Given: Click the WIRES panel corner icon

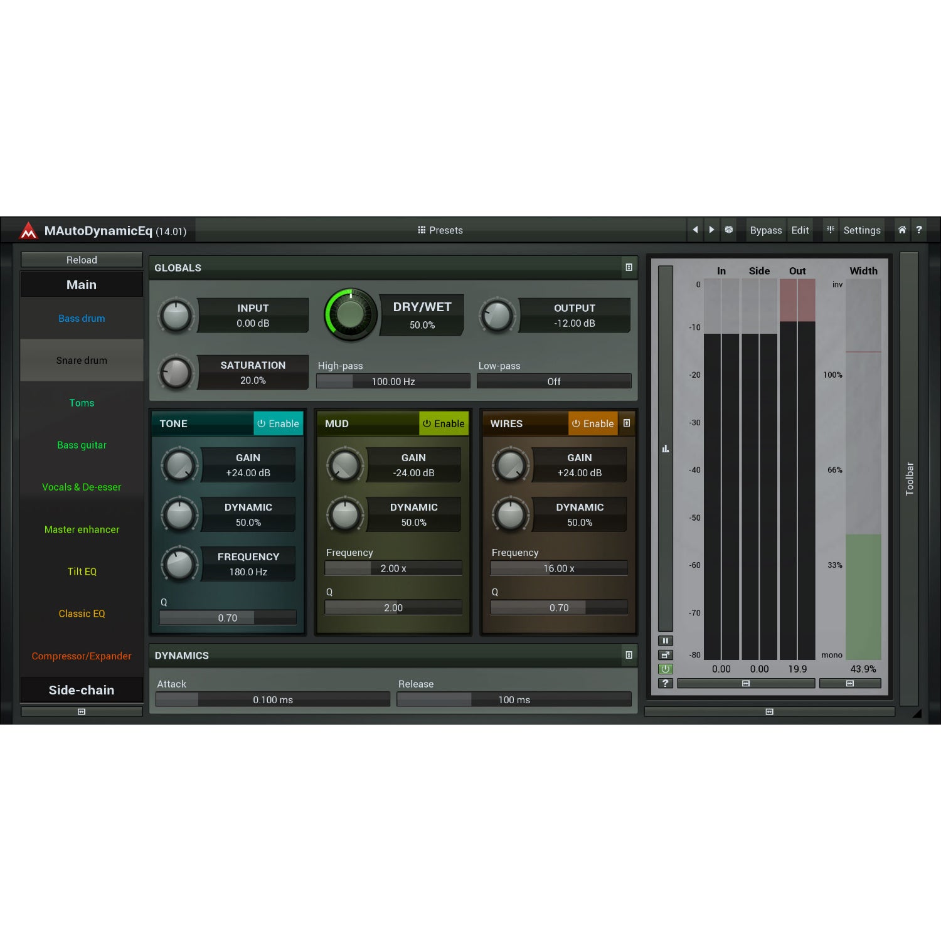Looking at the screenshot, I should [x=627, y=423].
